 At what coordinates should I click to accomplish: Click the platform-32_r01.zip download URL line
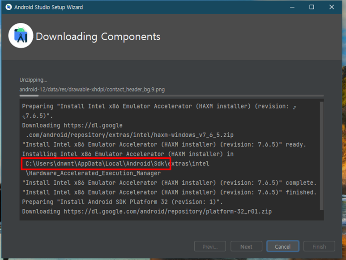pos(147,212)
